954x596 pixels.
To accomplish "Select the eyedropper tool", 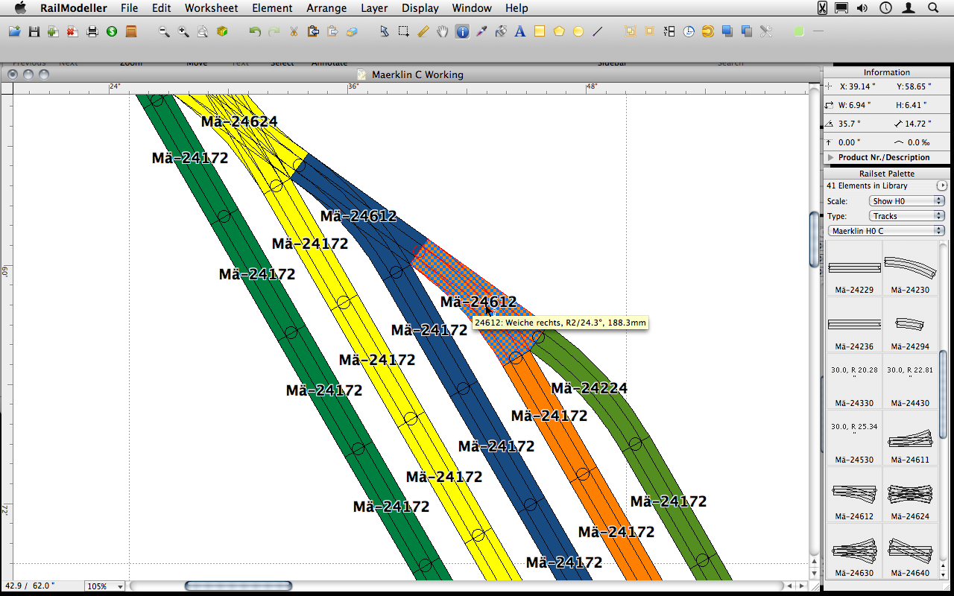I will [x=481, y=31].
